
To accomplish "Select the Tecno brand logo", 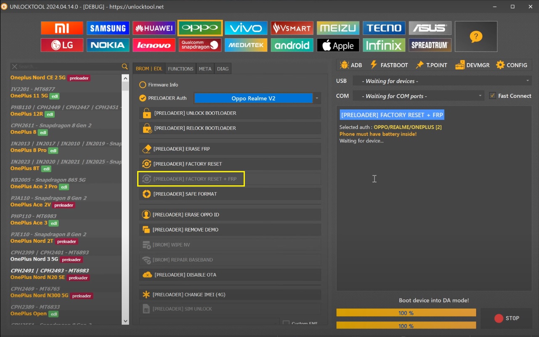I will pyautogui.click(x=384, y=28).
